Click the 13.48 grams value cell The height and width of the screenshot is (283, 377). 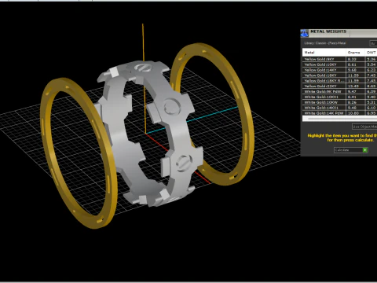pyautogui.click(x=355, y=86)
